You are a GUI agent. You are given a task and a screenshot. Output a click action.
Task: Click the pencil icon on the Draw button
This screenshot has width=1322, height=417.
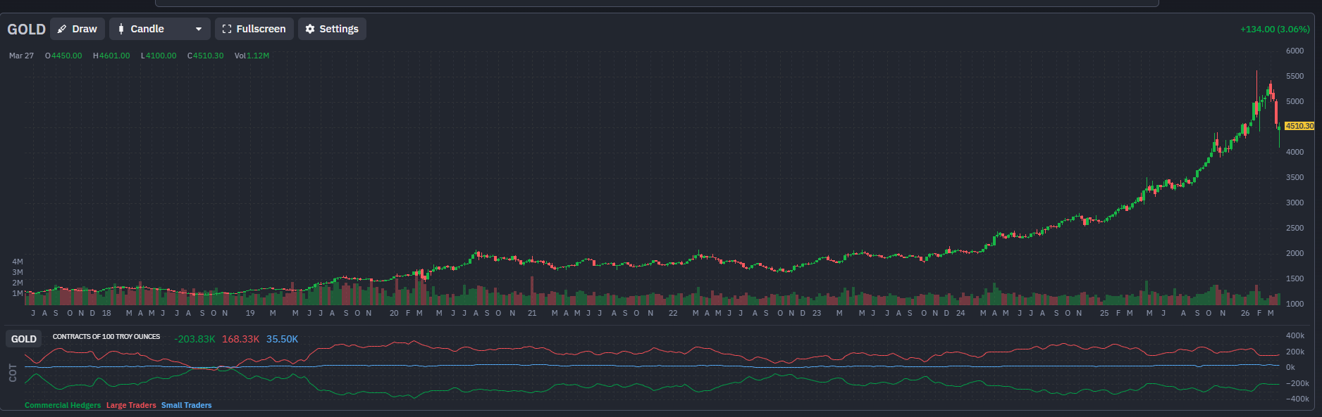tap(62, 29)
